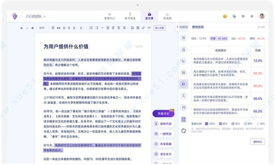
Task: Click the Bold formatting icon
Action: (x=53, y=27)
